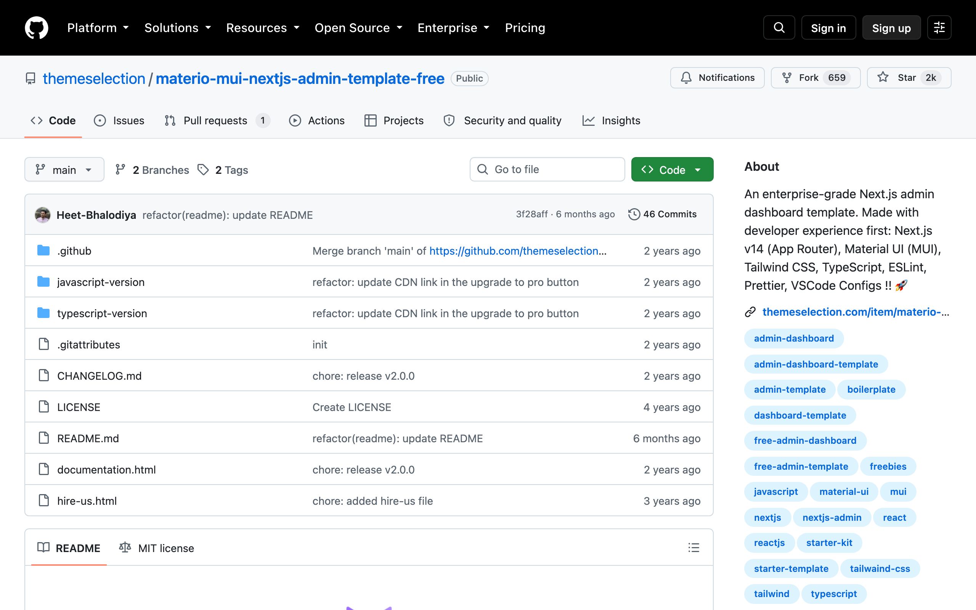
Task: Click the Star icon
Action: coord(883,77)
